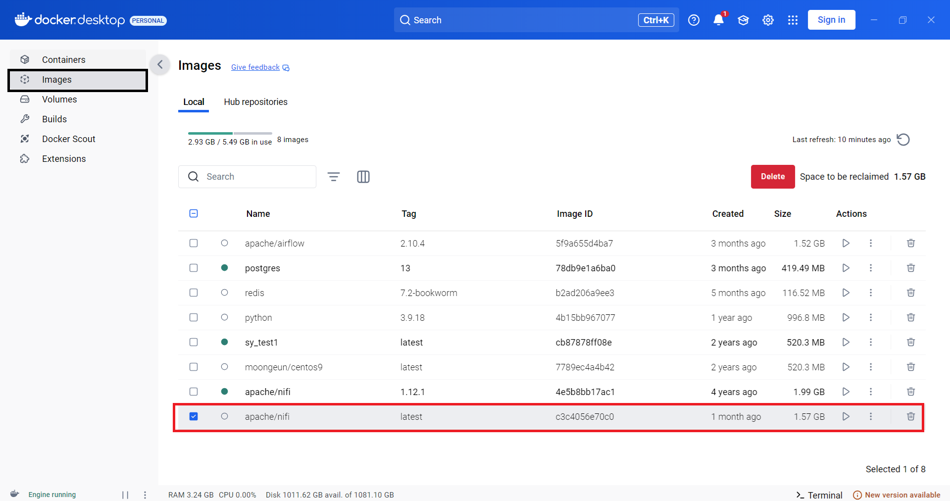Uncheck the apache/nifi latest row checkbox
Image resolution: width=950 pixels, height=501 pixels.
[x=194, y=416]
